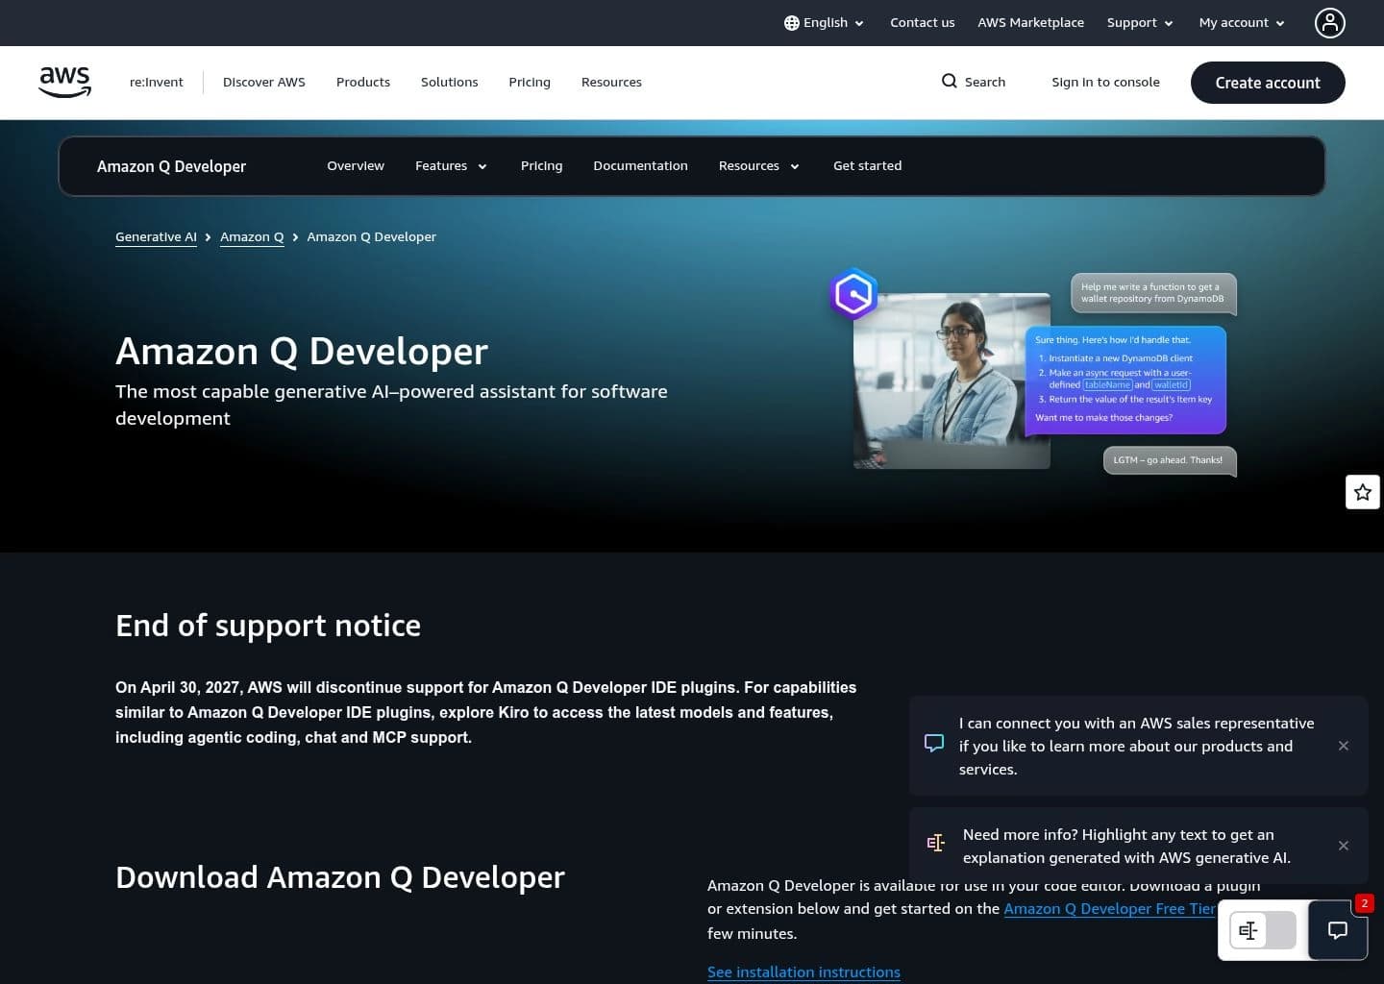1384x984 pixels.
Task: Open Discover AWS menu
Action: pyautogui.click(x=264, y=83)
